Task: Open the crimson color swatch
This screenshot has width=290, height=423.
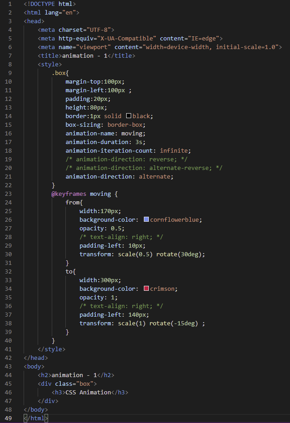Action: pos(146,289)
